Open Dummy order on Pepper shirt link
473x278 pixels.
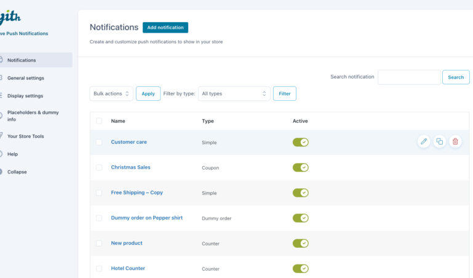[x=147, y=218]
